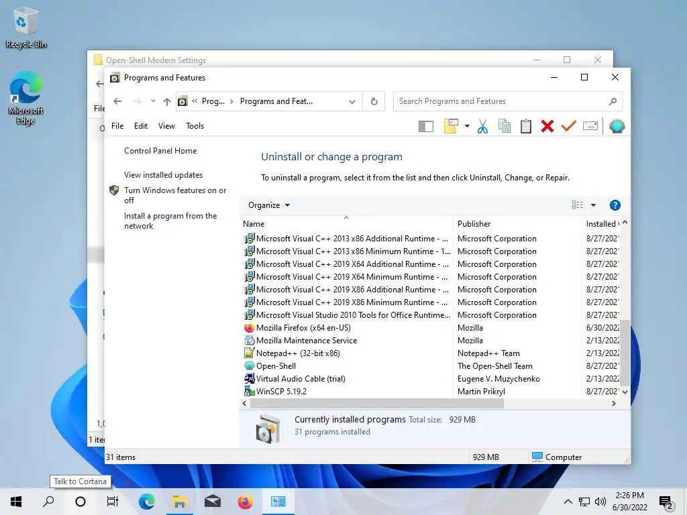Select Microsoft Visual Studio 2010 Tools entry
The height and width of the screenshot is (515, 687).
353,315
